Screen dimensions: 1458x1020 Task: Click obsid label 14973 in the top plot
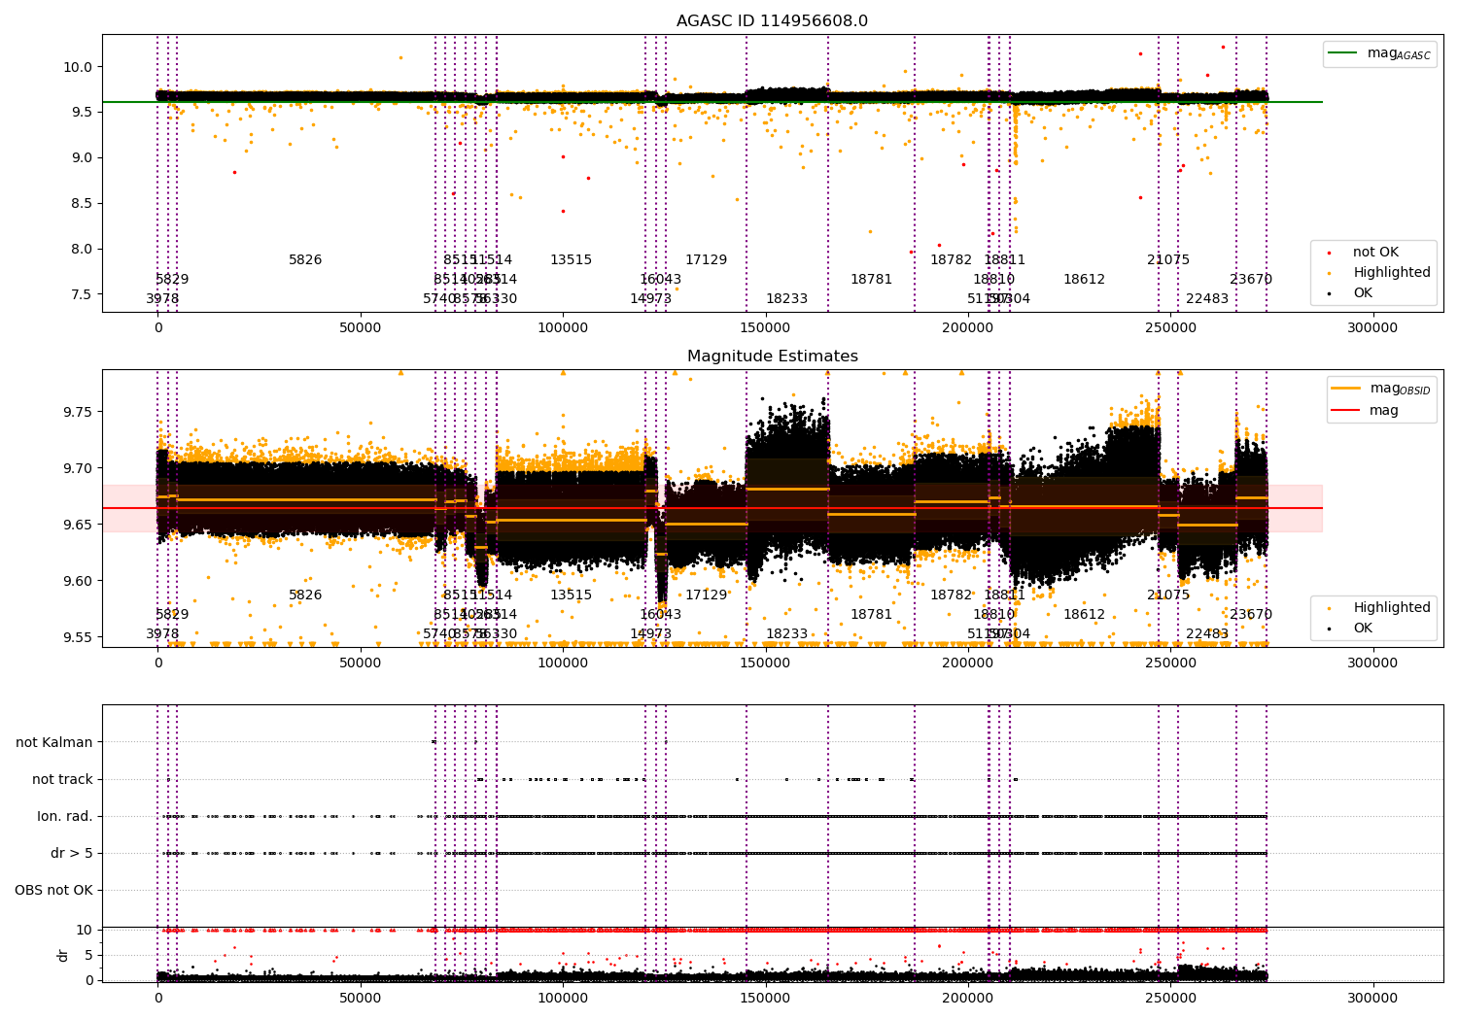650,299
